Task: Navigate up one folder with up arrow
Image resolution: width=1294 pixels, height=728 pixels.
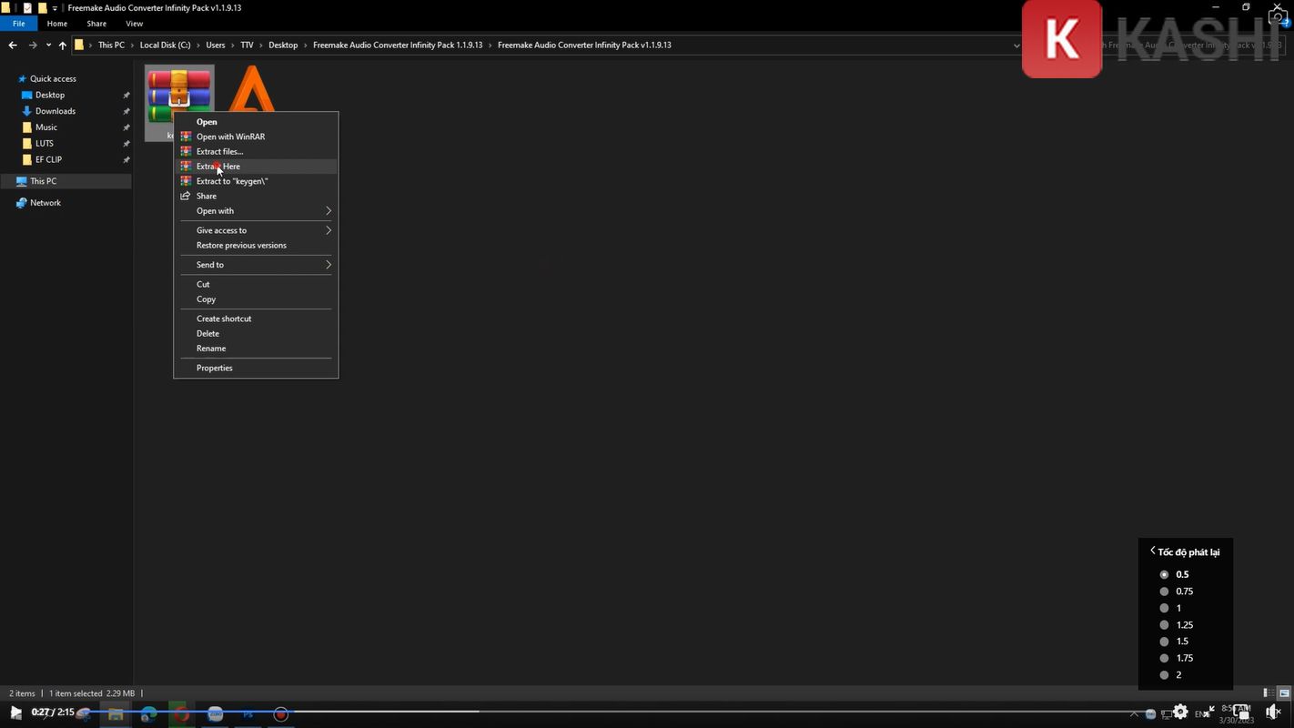Action: [62, 45]
